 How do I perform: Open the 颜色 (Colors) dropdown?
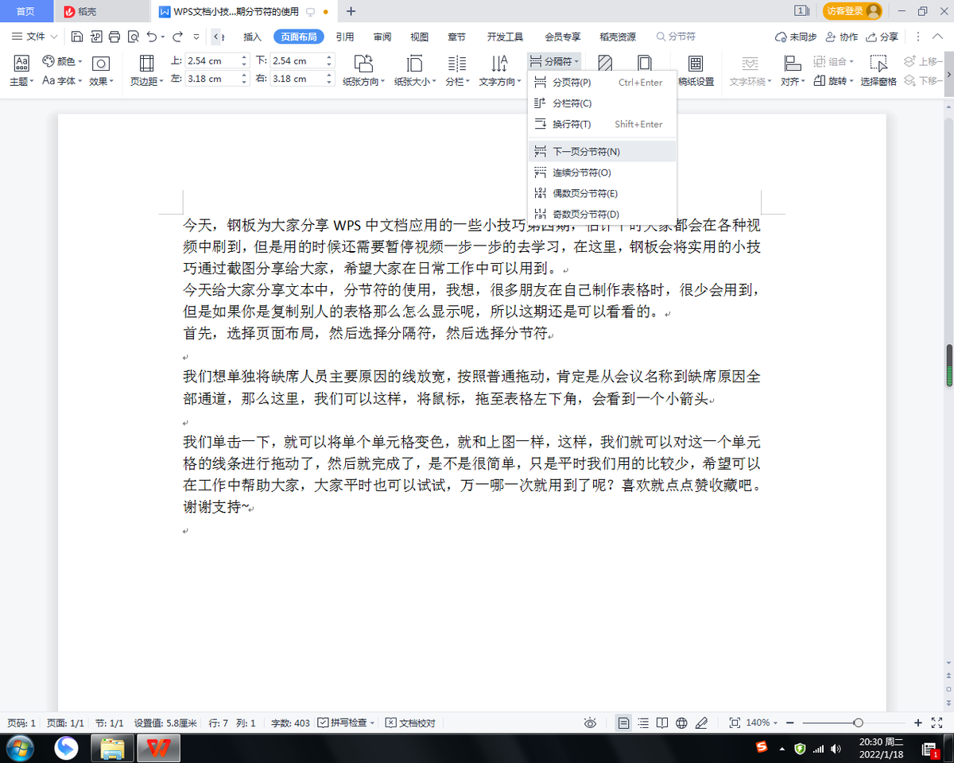(63, 61)
